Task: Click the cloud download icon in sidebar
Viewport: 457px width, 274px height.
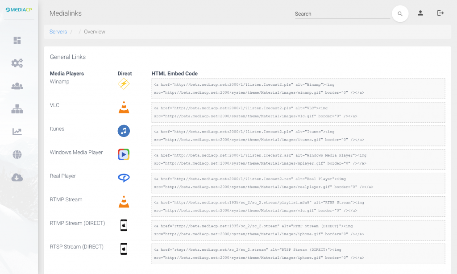Action: coord(17,178)
